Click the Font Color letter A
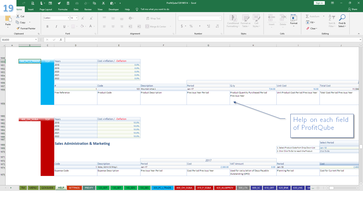The height and width of the screenshot is (204, 363). (x=90, y=26)
